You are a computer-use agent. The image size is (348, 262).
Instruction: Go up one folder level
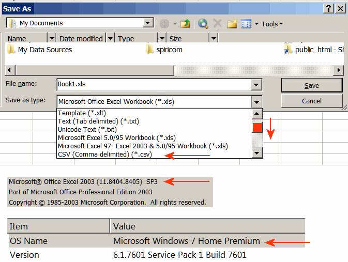click(x=185, y=24)
